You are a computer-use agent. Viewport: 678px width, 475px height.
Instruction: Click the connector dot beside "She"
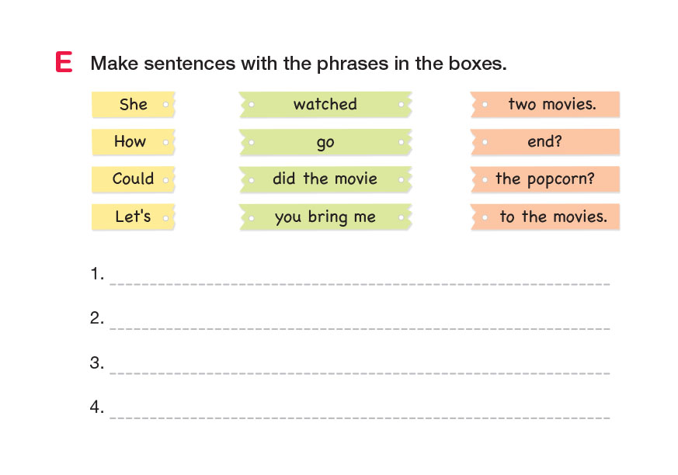coord(166,105)
